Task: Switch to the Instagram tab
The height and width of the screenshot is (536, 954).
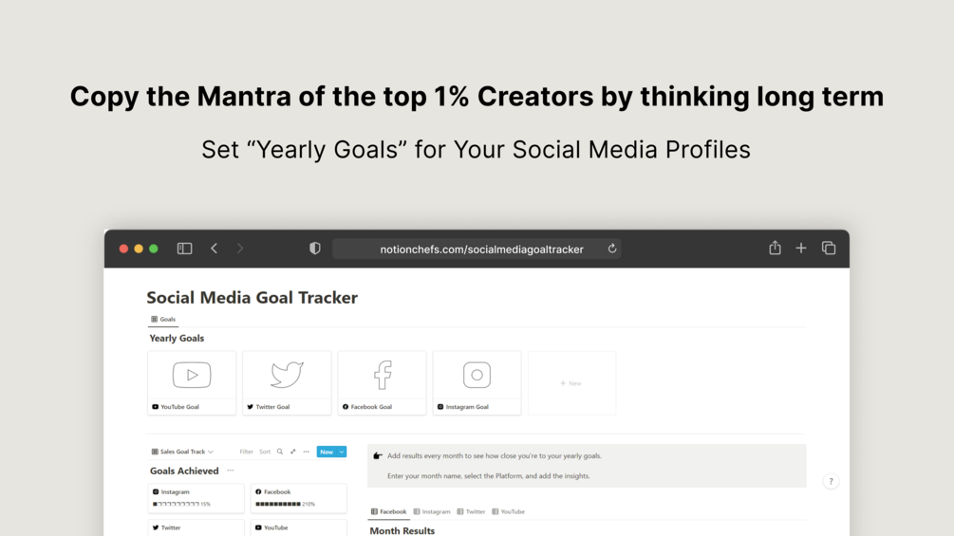Action: pyautogui.click(x=432, y=511)
